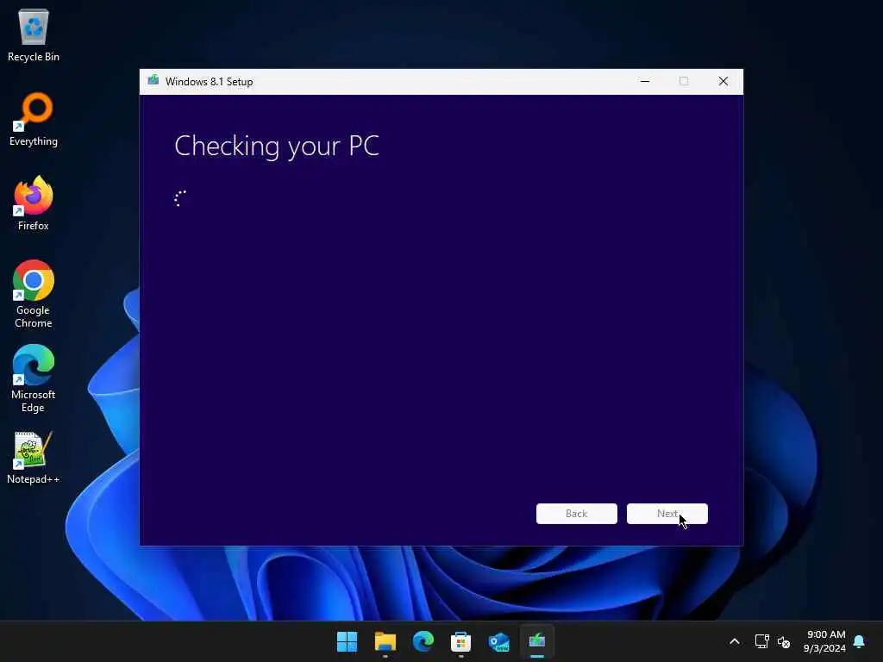Select the Firefox desktop shortcut

point(34,203)
